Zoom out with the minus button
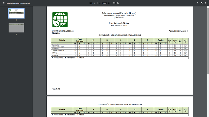209x117 pixels. (100, 3)
